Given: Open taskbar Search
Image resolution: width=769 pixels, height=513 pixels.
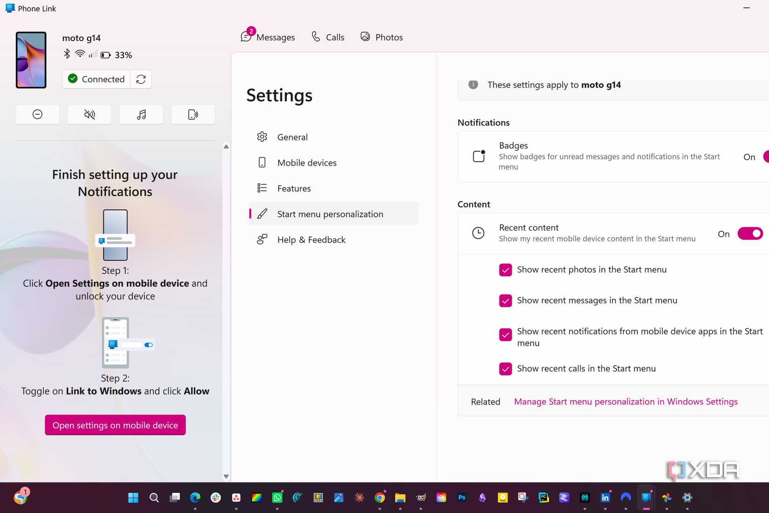Looking at the screenshot, I should coord(154,498).
